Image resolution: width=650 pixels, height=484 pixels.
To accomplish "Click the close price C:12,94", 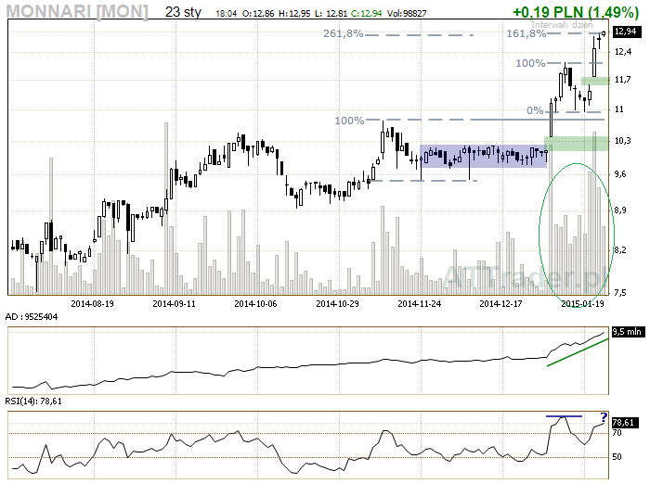I will click(367, 14).
